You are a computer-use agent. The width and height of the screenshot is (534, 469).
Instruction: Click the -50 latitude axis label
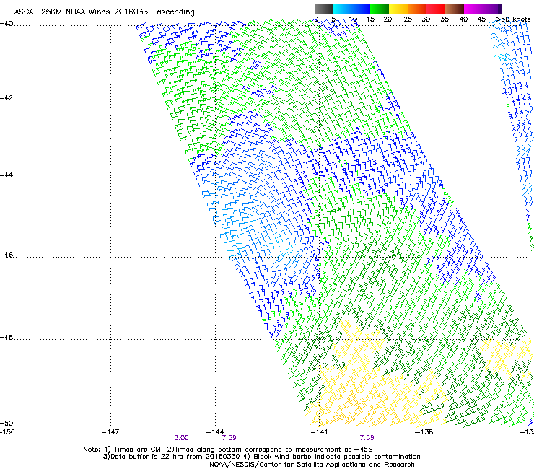click(x=6, y=424)
